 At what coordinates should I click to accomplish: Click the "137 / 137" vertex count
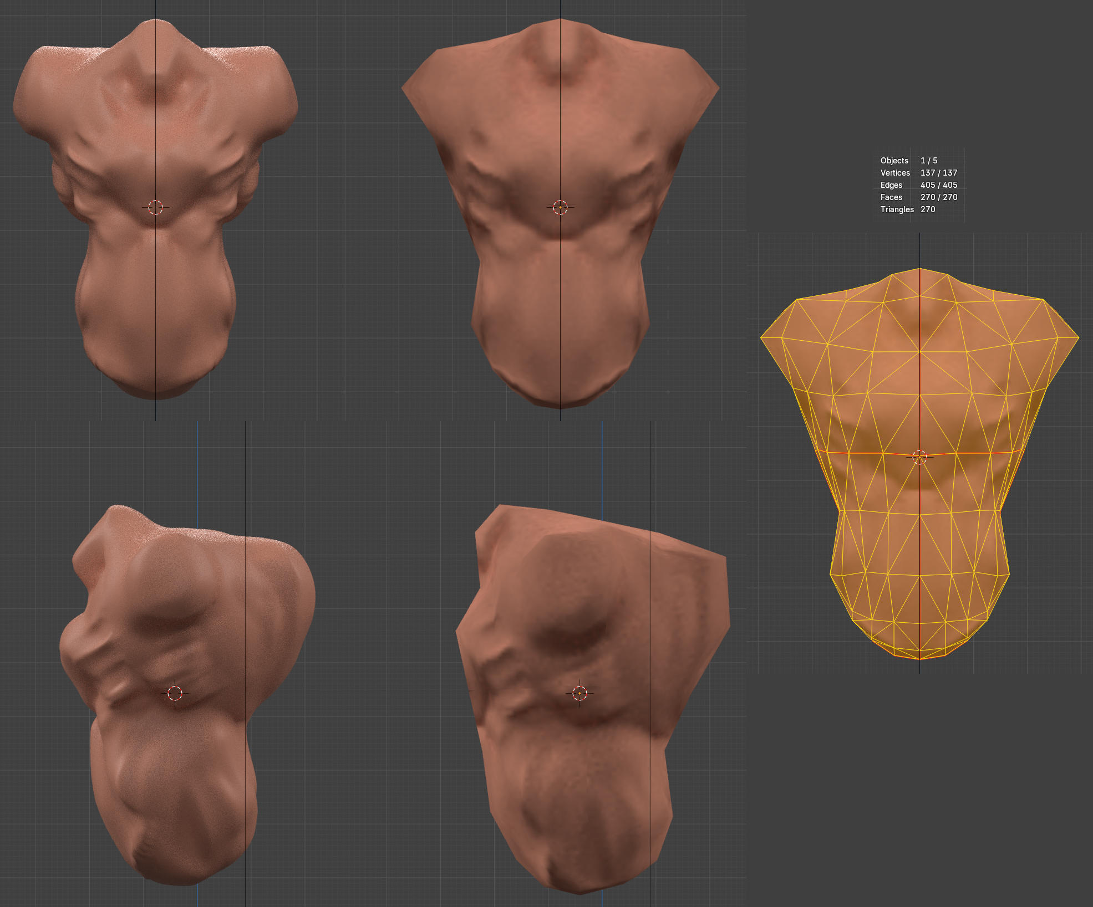click(939, 173)
